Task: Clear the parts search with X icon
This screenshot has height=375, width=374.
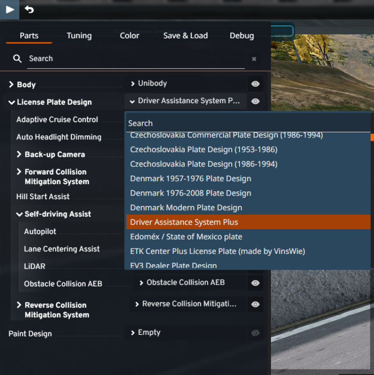Action: pos(254,59)
